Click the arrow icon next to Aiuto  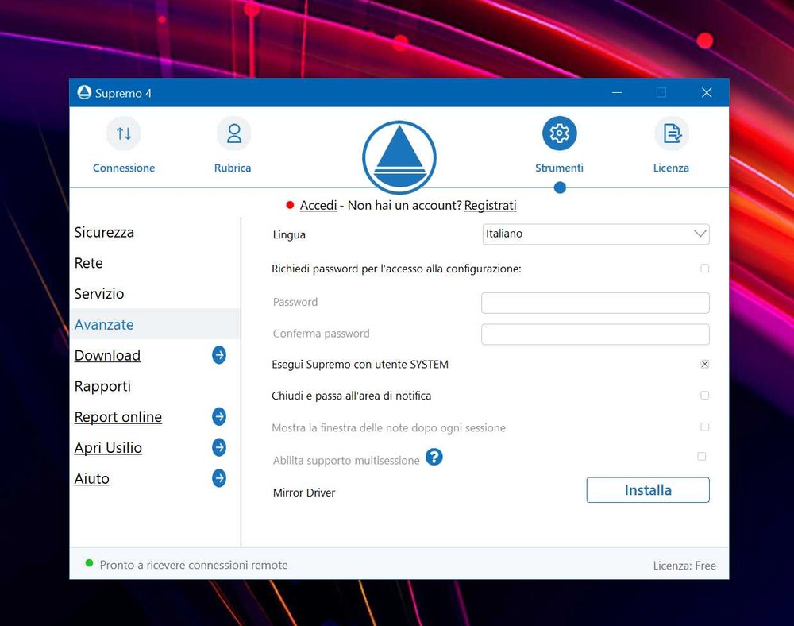[219, 478]
